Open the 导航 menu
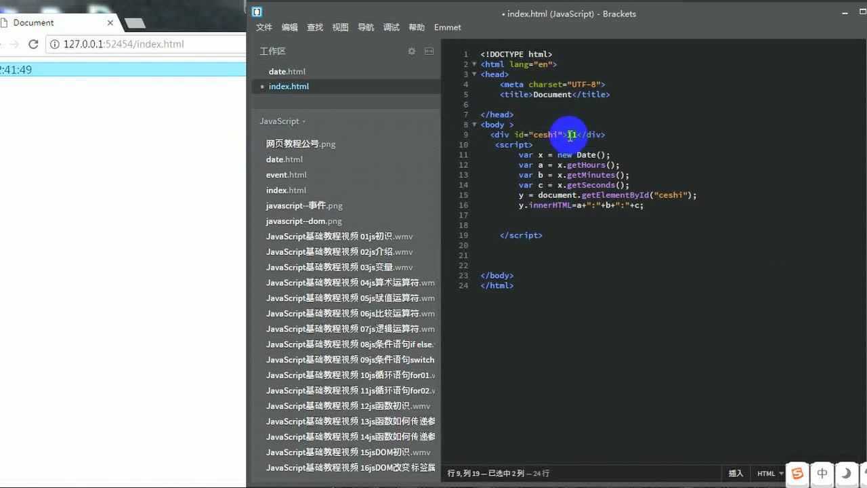Screen dimensions: 867x488 click(366, 27)
